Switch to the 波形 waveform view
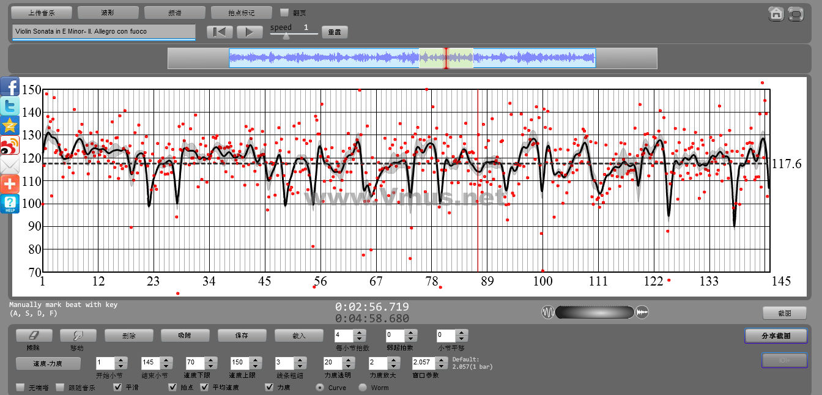 (x=108, y=12)
